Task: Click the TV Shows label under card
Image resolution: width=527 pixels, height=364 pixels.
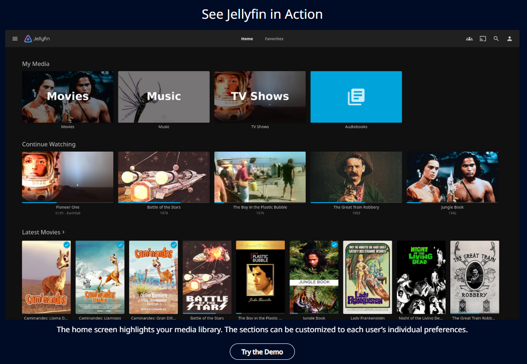Action: point(260,127)
